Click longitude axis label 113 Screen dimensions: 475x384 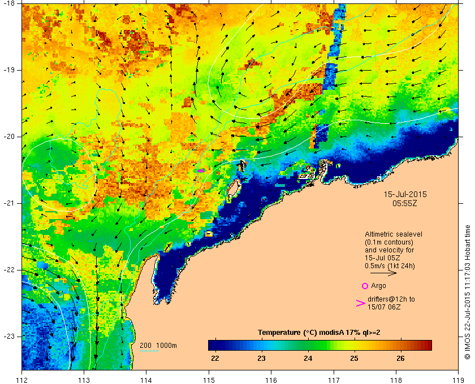click(84, 380)
